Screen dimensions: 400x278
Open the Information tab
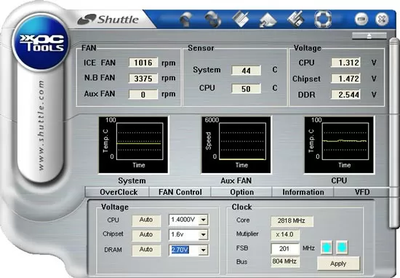click(303, 192)
